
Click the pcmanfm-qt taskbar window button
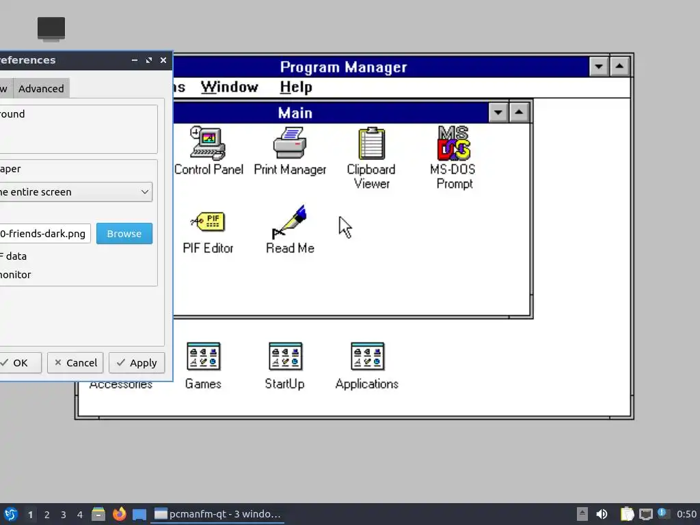click(x=217, y=514)
